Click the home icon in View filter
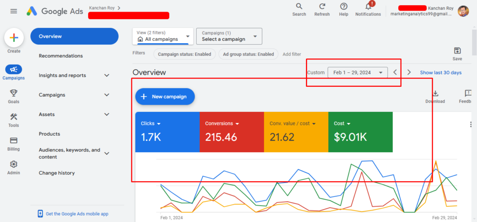This screenshot has width=477, height=222. coord(140,39)
